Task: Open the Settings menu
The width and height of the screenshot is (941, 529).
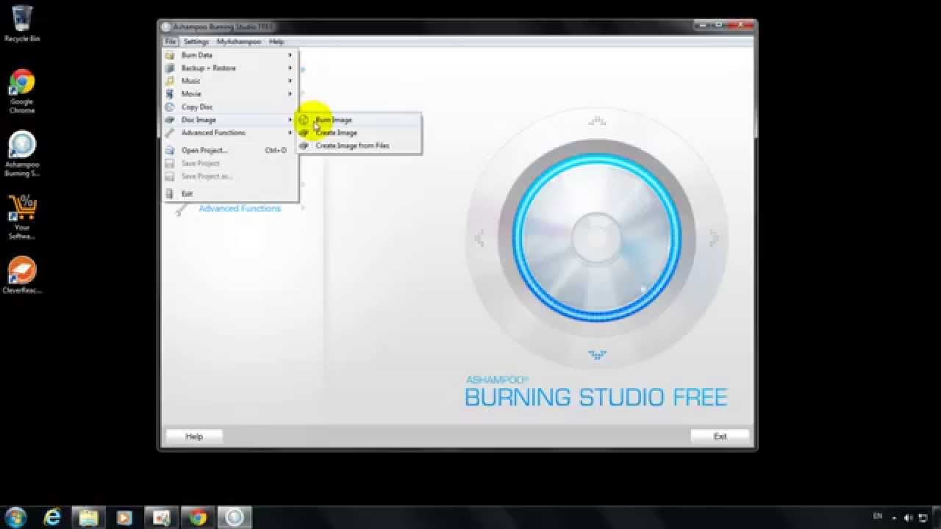Action: pos(196,42)
